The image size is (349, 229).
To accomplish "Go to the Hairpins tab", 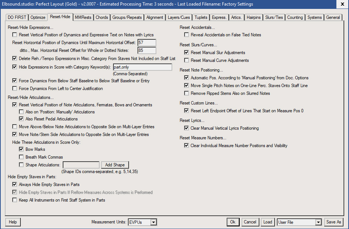I will point(253,17).
